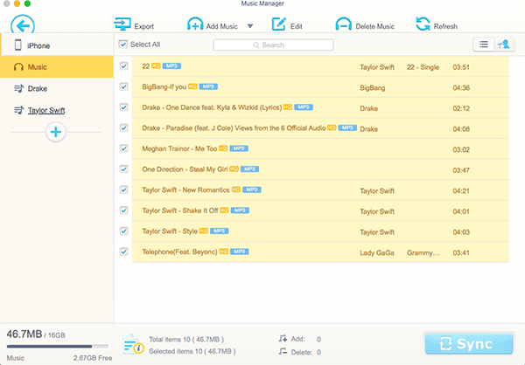Select the iPhone device entry
This screenshot has height=365, width=525.
(57, 45)
